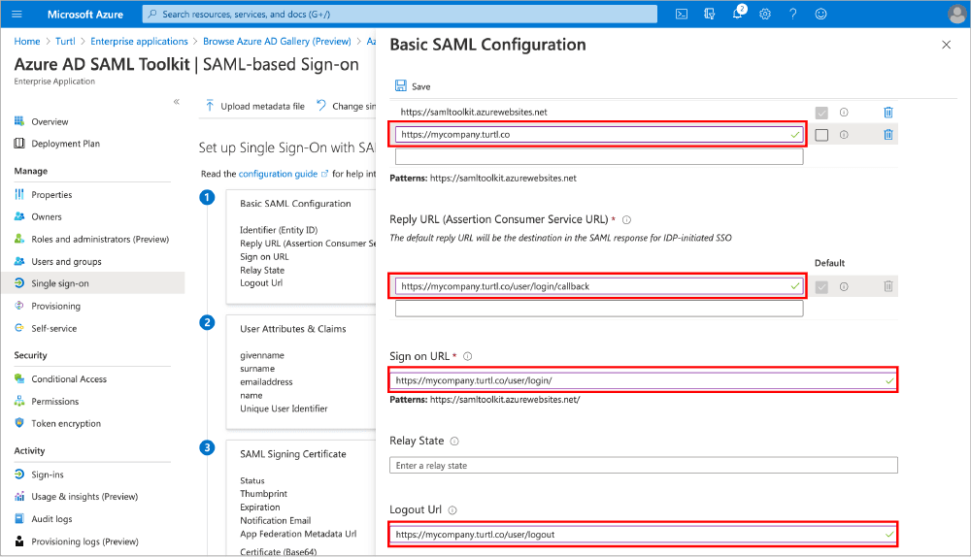Save the Basic SAML Configuration

pos(413,86)
